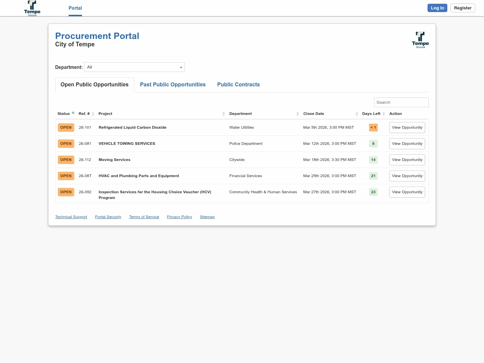
Task: Open the Department filter dropdown
Action: (x=134, y=67)
